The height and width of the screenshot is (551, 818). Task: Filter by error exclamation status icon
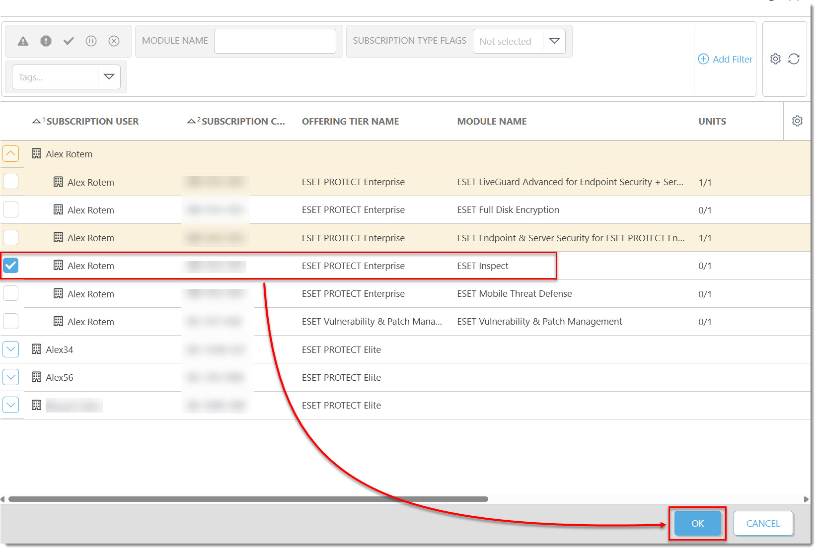(46, 41)
